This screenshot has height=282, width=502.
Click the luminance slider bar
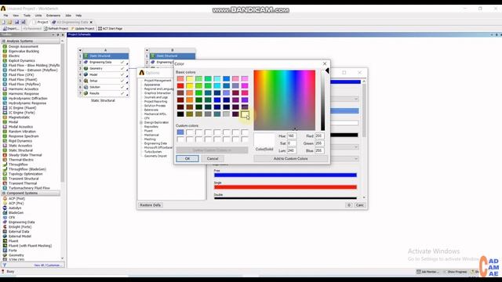(x=322, y=100)
